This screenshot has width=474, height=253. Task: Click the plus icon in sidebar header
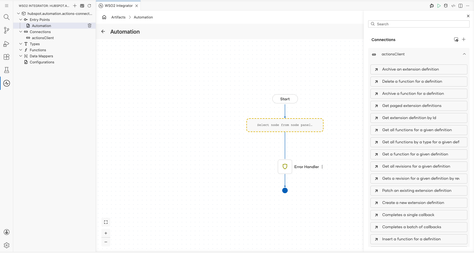pos(75,6)
